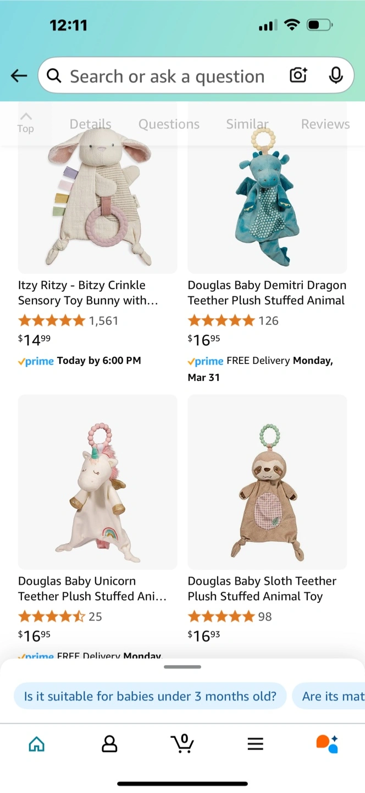Tap the back arrow icon
365x793 pixels.
tap(19, 76)
